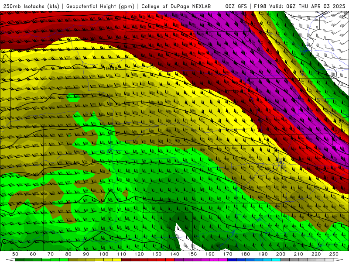Viewport: 349px width, 262px height.
Task: Click the dark blue color bar segment under 170
Action: tap(232, 260)
